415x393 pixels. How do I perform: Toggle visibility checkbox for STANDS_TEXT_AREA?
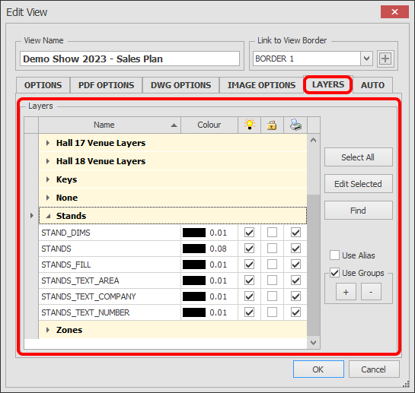pyautogui.click(x=249, y=280)
